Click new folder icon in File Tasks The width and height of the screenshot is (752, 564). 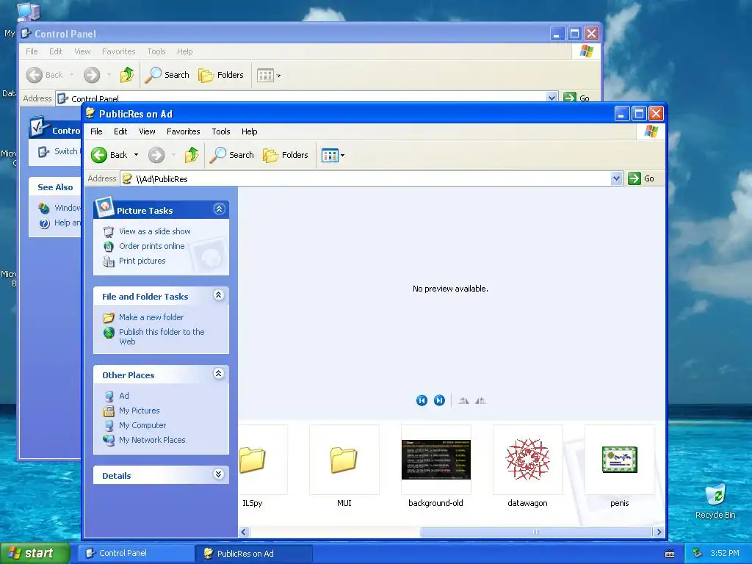point(109,317)
